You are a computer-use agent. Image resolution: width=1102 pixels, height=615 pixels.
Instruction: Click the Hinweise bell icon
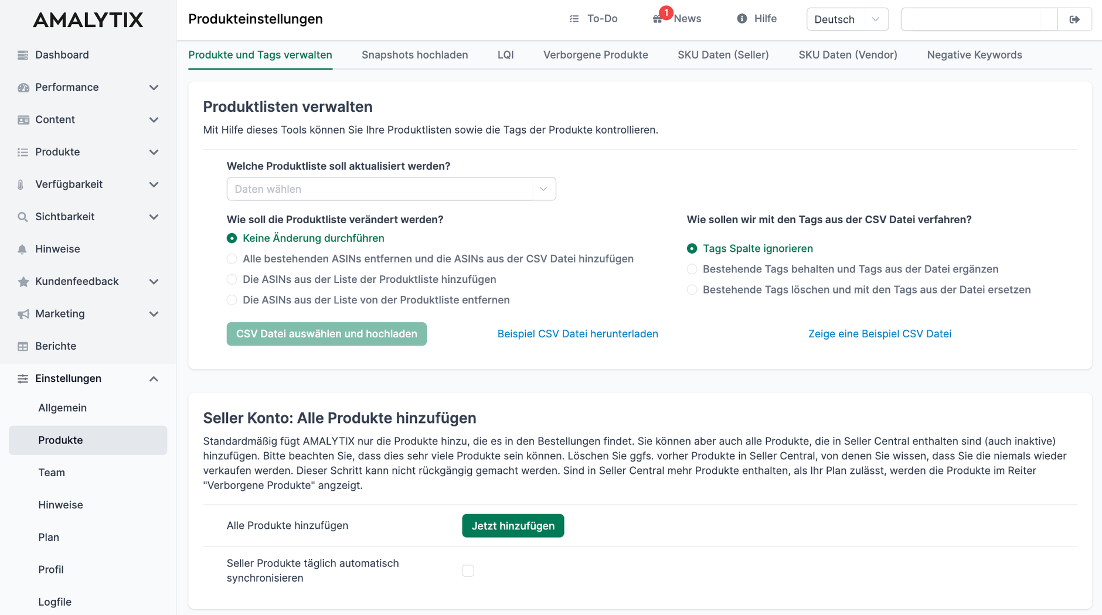click(x=22, y=249)
